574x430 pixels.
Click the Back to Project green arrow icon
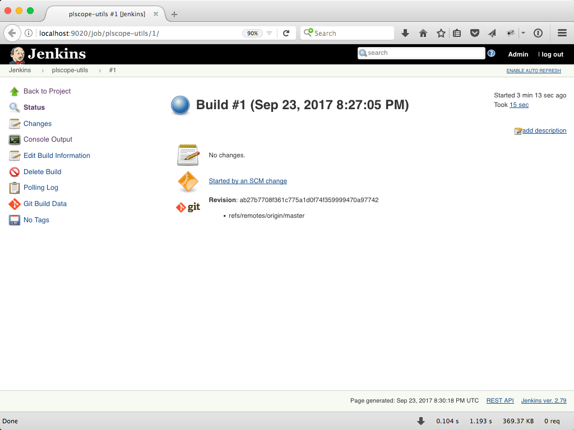[14, 91]
